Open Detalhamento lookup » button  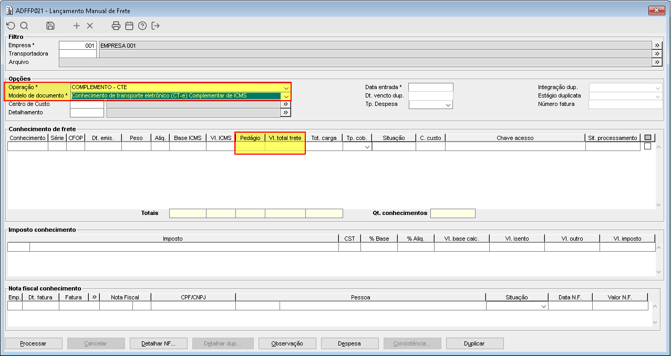[x=286, y=113]
